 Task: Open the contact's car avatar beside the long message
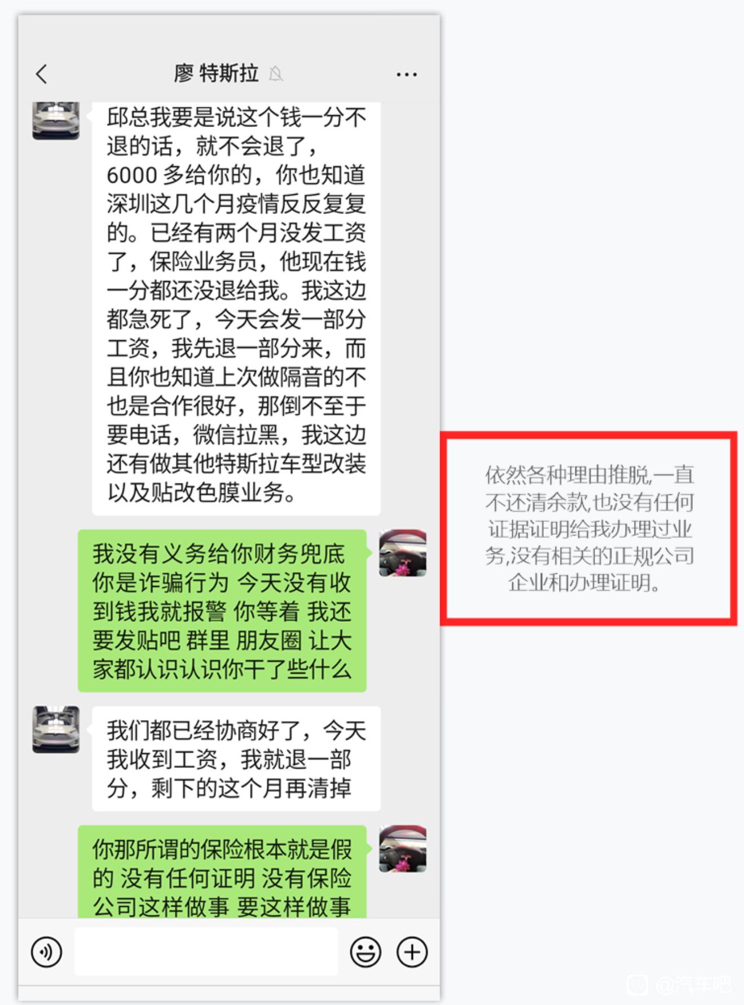tap(56, 120)
